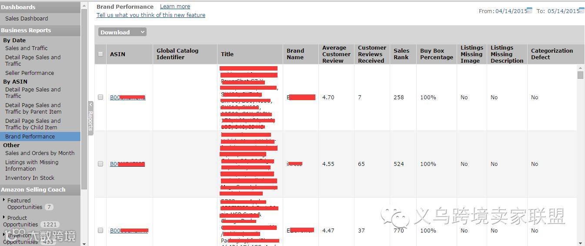Image resolution: width=585 pixels, height=246 pixels.
Task: Open By Date Detail Page Sales and Traffic
Action: coord(33,61)
